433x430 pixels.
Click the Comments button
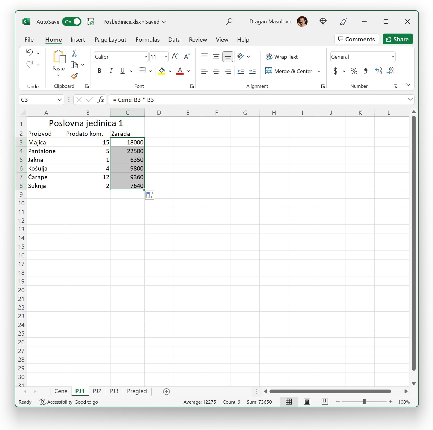pos(357,39)
